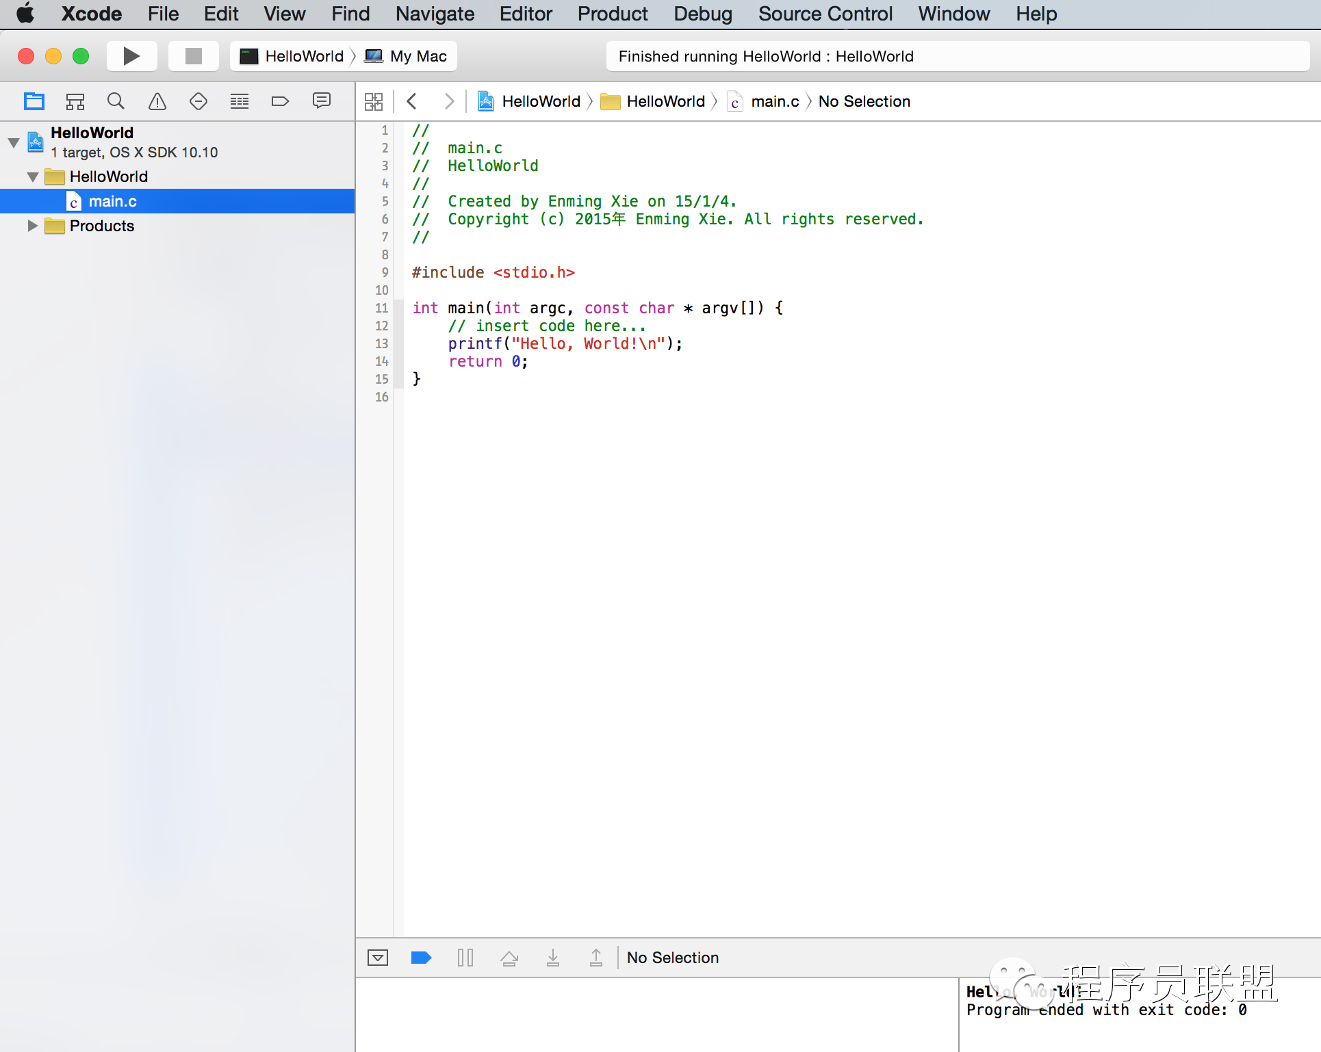This screenshot has height=1052, width=1321.
Task: Open the Product menu
Action: (x=613, y=14)
